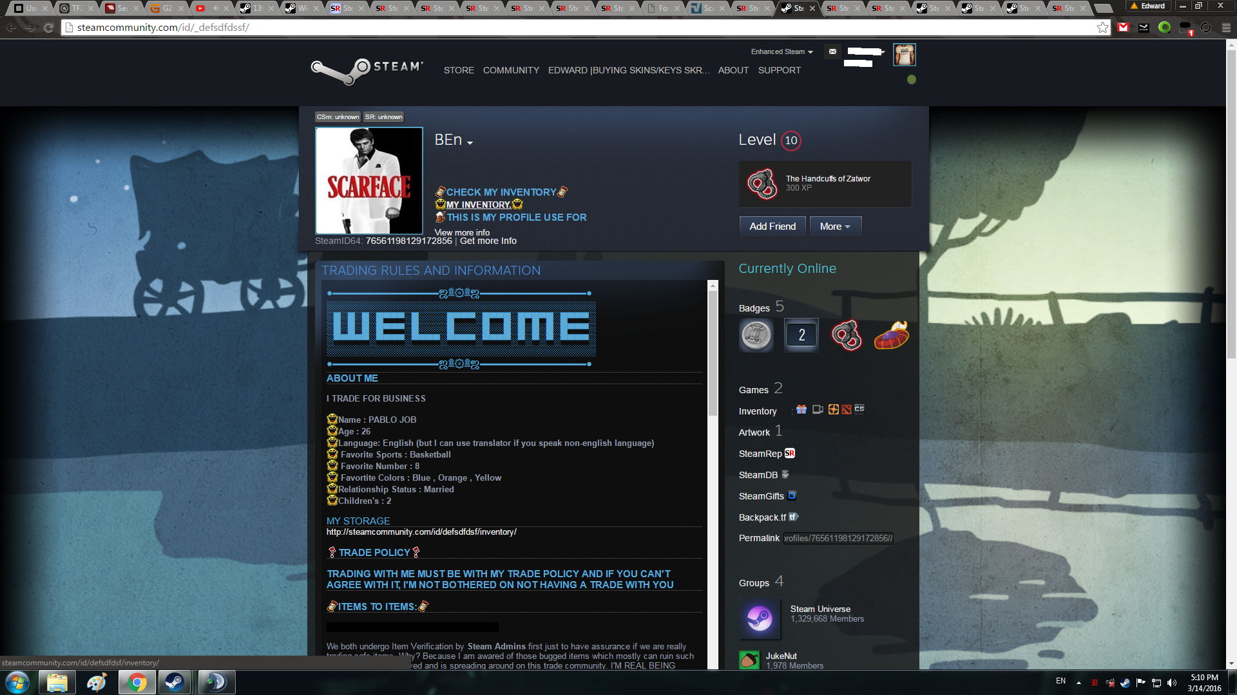This screenshot has width=1237, height=695.
Task: Click the Add Friend button
Action: click(x=772, y=227)
